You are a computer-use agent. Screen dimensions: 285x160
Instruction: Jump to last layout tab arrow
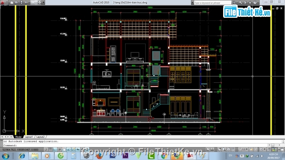pyautogui.click(x=11, y=137)
